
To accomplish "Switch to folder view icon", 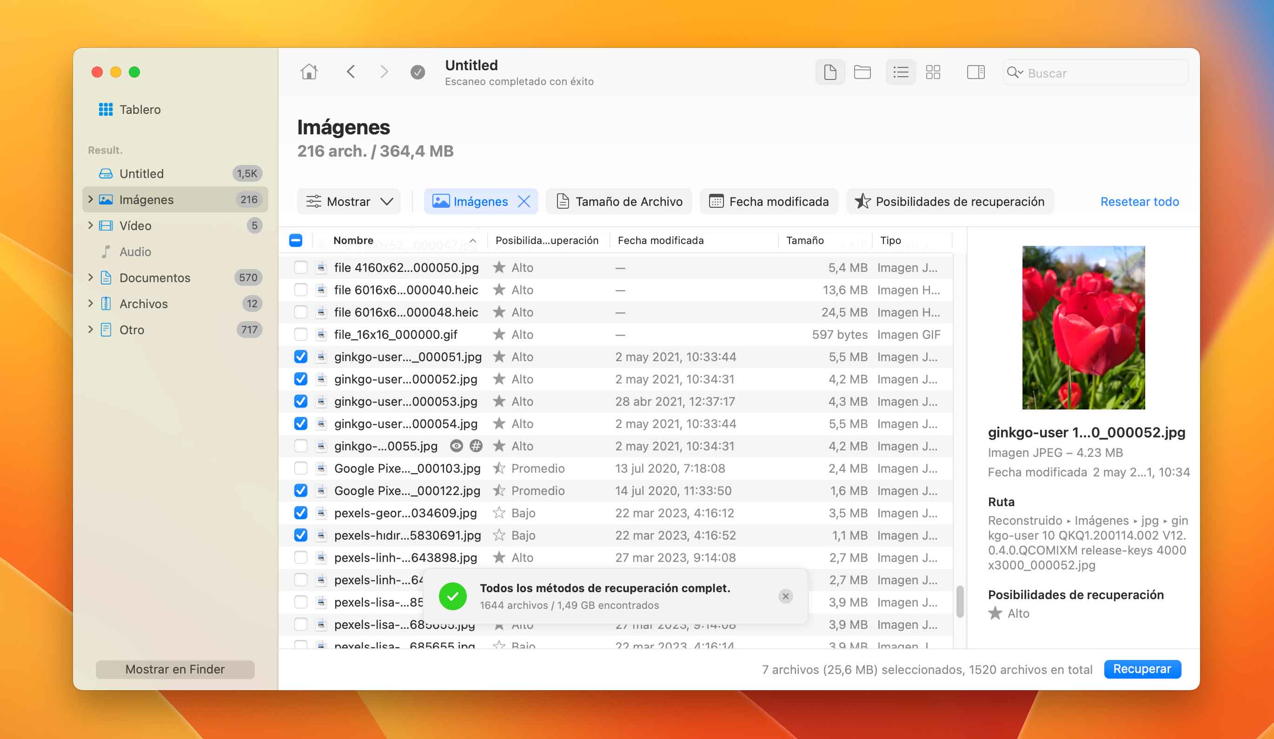I will (862, 73).
